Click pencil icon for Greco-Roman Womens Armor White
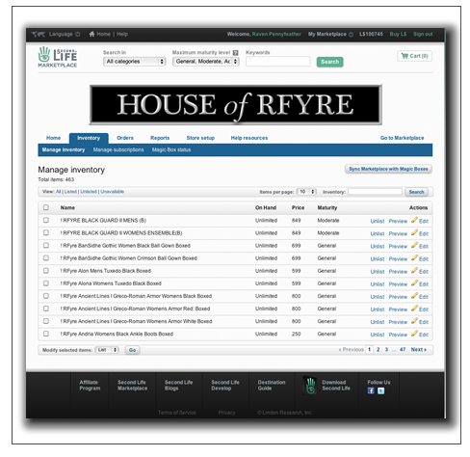The width and height of the screenshot is (470, 457). (414, 321)
